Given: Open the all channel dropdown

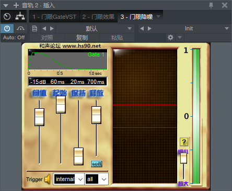Looking at the screenshot, I should coord(97,179).
